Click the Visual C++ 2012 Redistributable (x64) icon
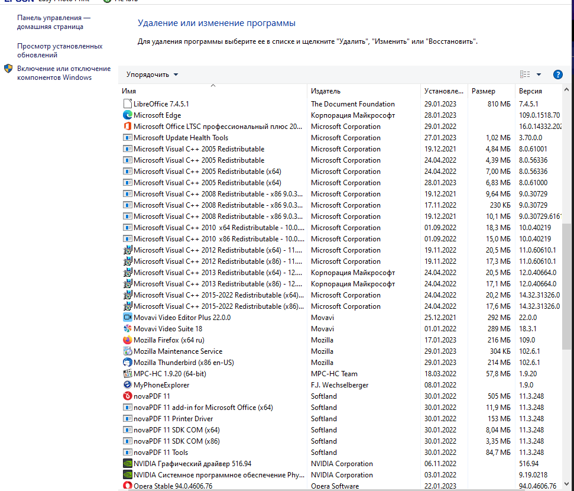The width and height of the screenshot is (574, 491). pyautogui.click(x=128, y=250)
